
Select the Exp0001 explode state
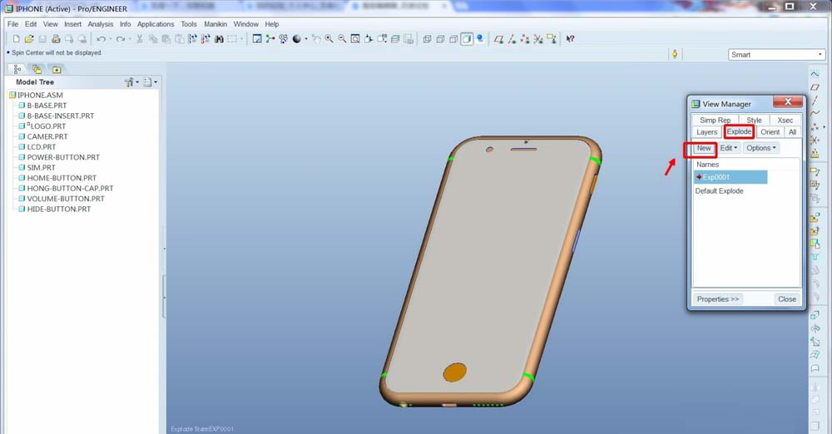730,177
